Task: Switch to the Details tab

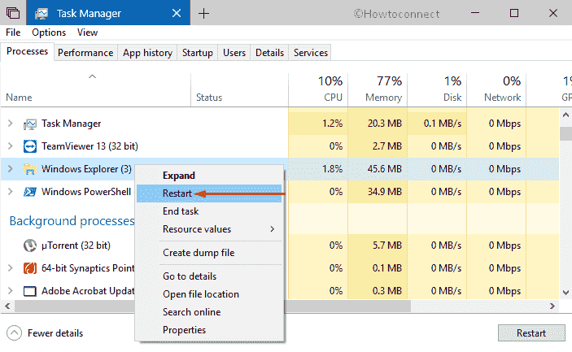Action: (269, 53)
